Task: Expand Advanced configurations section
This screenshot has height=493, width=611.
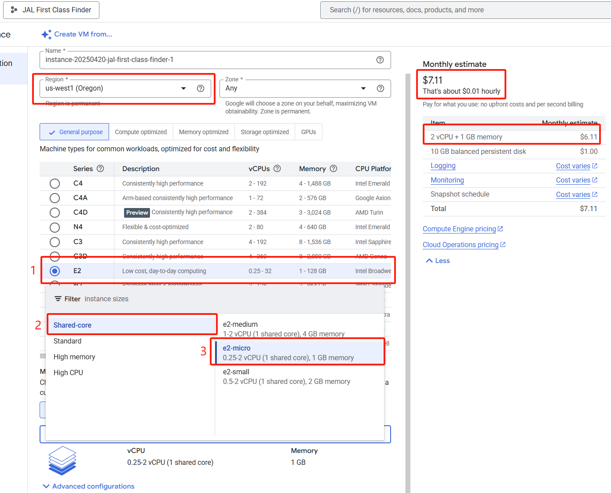Action: [88, 486]
